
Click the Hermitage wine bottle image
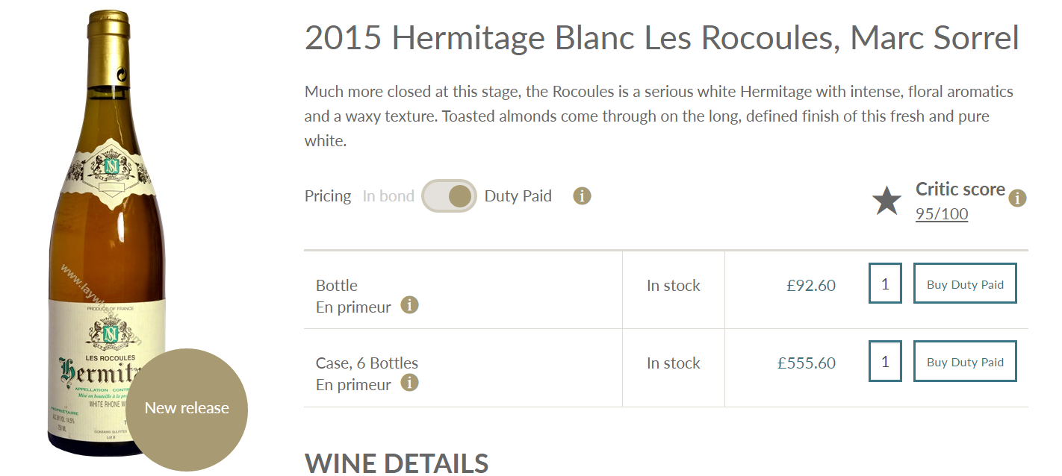tap(110, 233)
